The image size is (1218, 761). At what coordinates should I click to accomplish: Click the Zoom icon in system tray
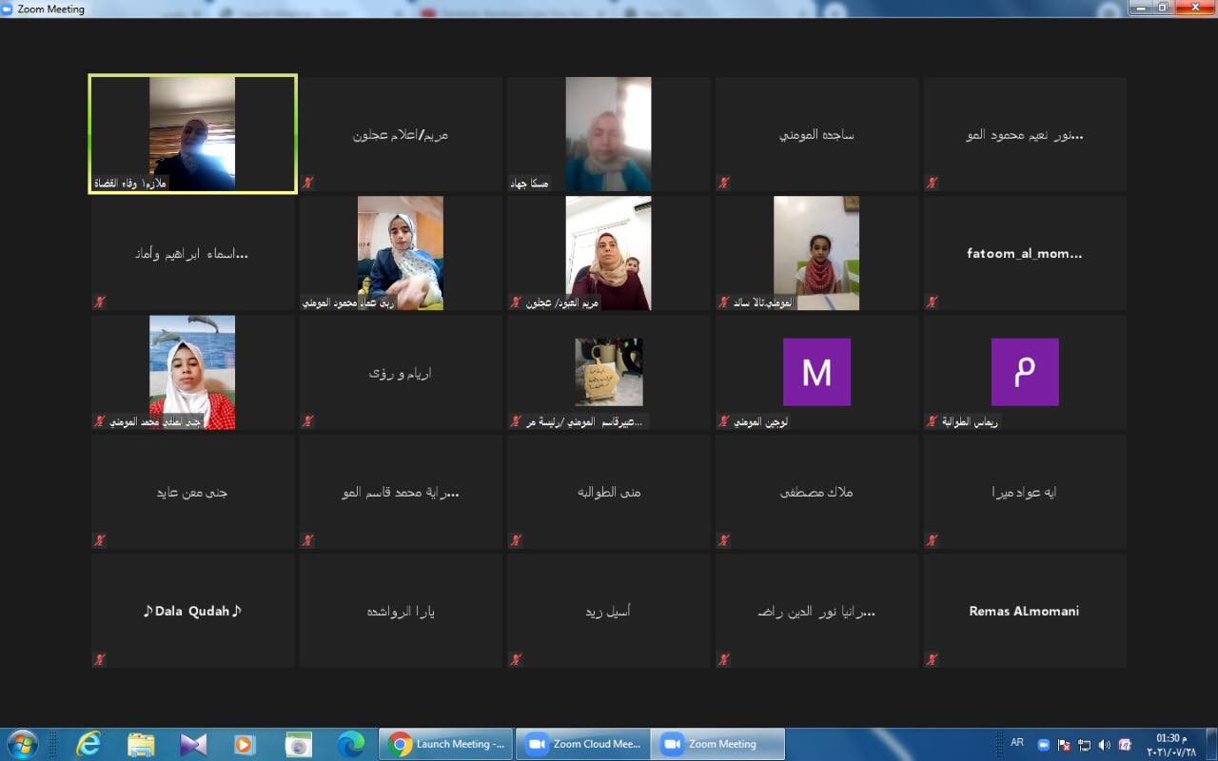[1043, 745]
